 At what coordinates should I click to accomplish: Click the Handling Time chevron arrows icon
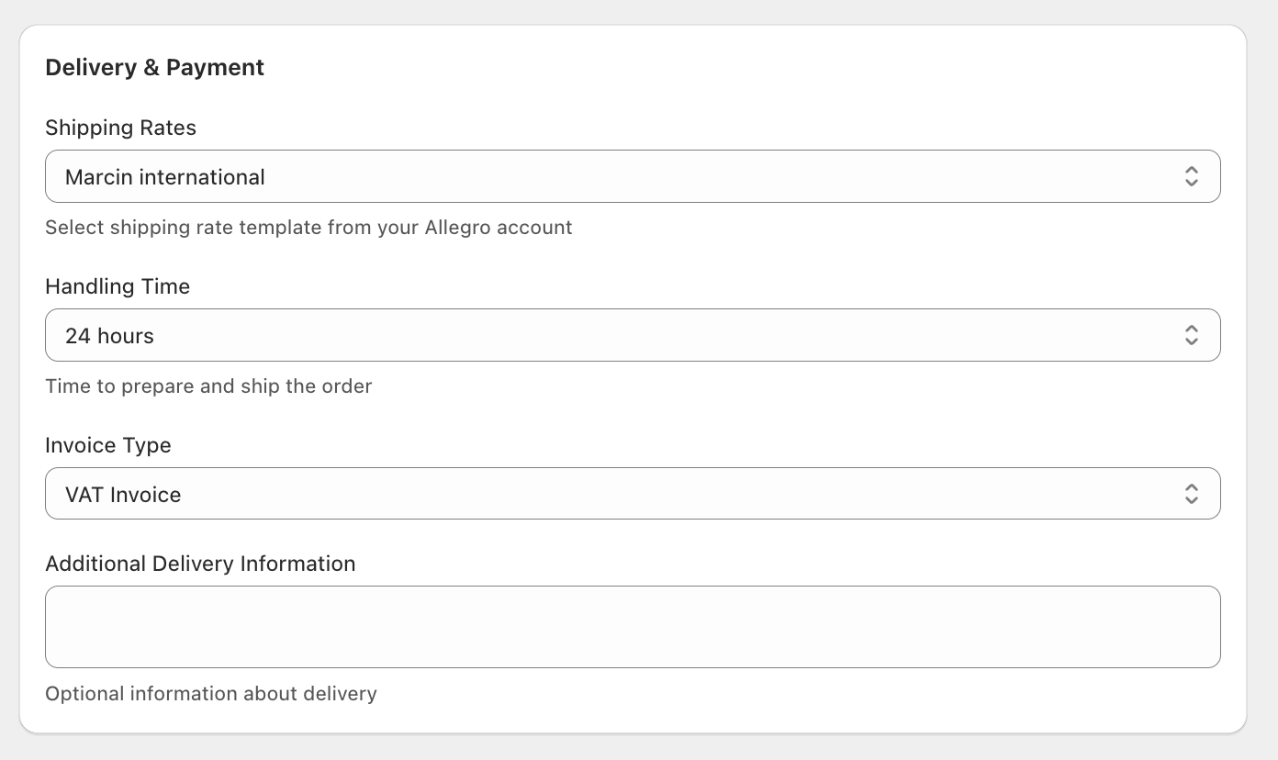[x=1191, y=335]
